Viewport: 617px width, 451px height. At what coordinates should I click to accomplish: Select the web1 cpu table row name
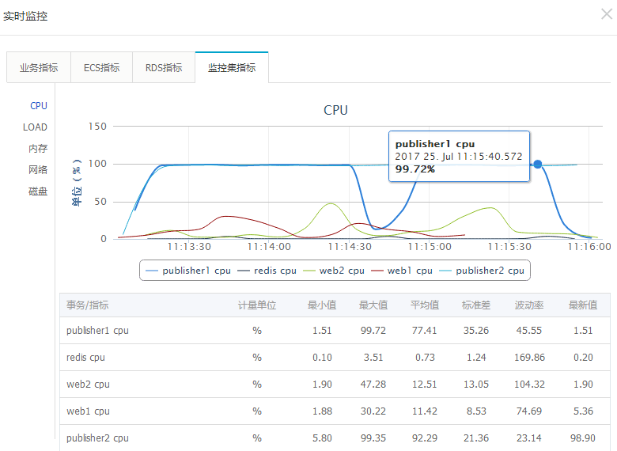[88, 411]
